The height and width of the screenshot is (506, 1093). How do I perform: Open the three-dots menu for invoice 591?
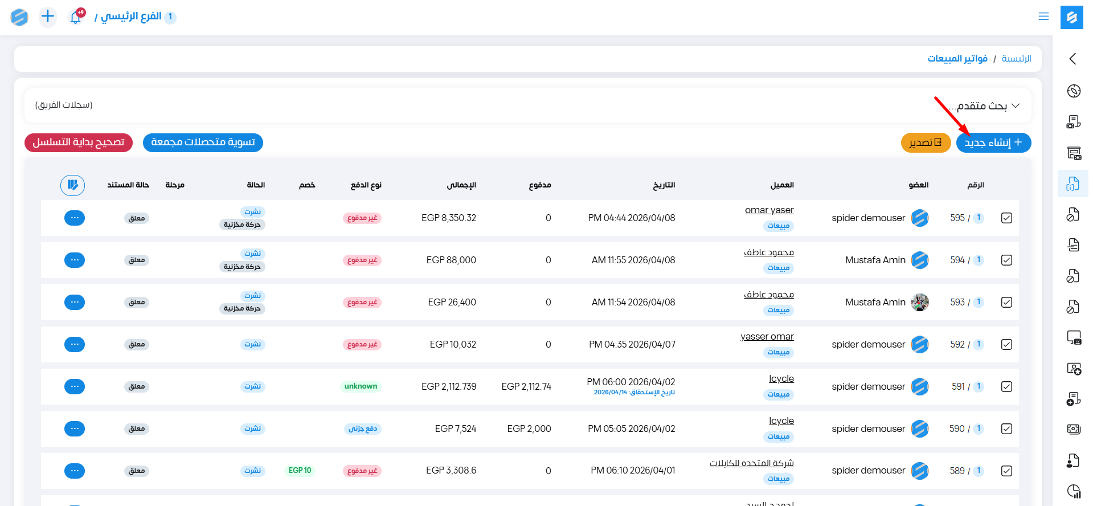click(75, 387)
